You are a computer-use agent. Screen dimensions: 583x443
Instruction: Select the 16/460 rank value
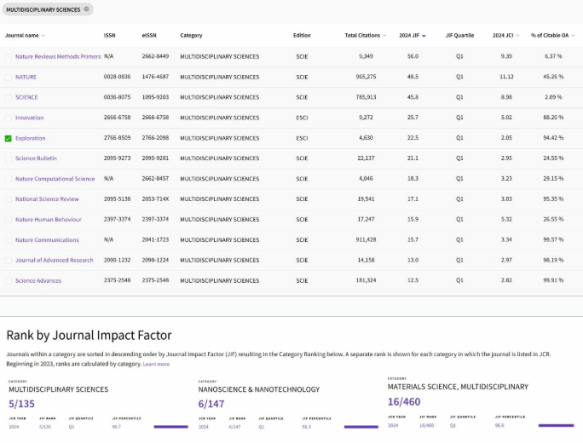point(404,402)
